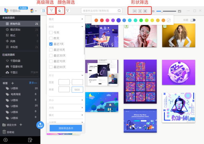Screen dimensions: 204x144
Task: Pick the orange color swatch at far left
Action: coord(96,20)
